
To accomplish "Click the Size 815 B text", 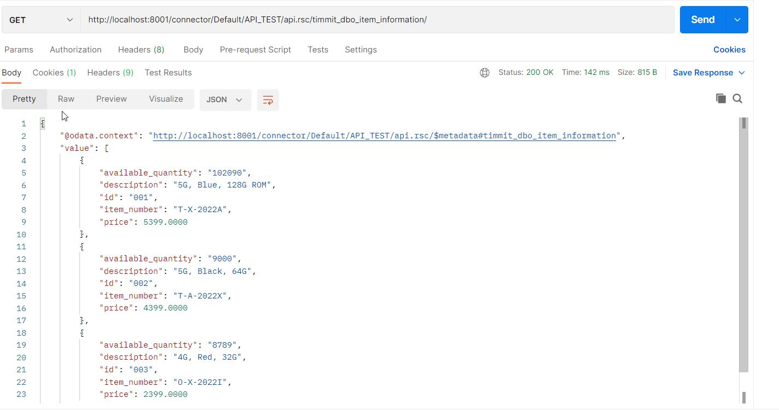I will [637, 73].
